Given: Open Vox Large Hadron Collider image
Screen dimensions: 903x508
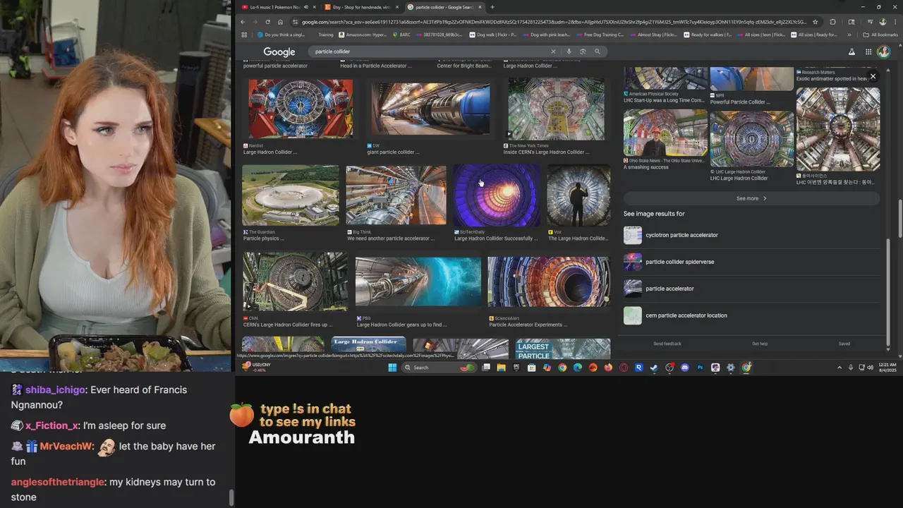Looking at the screenshot, I should tap(578, 195).
